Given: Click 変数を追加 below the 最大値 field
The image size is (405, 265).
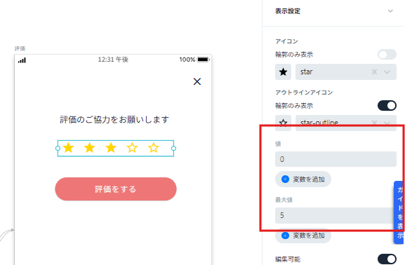Looking at the screenshot, I should click(x=303, y=236).
